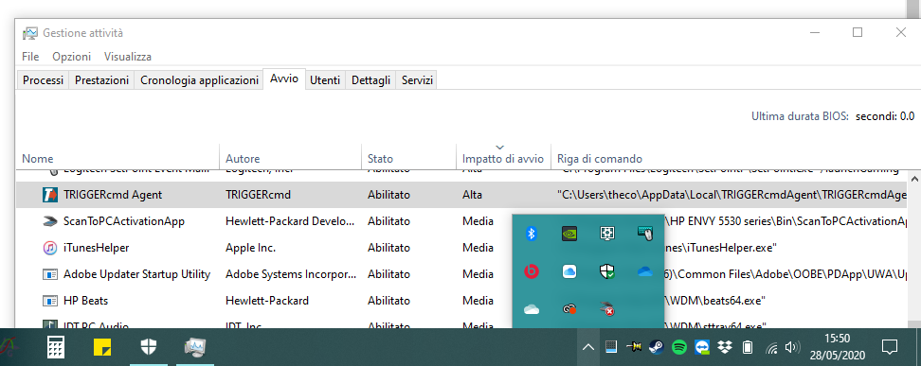Switch to the Cronologia applicazioni tab
The width and height of the screenshot is (921, 366).
tap(200, 80)
